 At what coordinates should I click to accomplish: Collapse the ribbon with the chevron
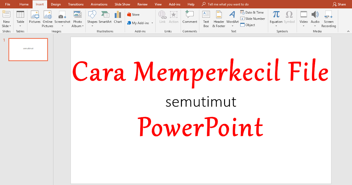(x=348, y=31)
